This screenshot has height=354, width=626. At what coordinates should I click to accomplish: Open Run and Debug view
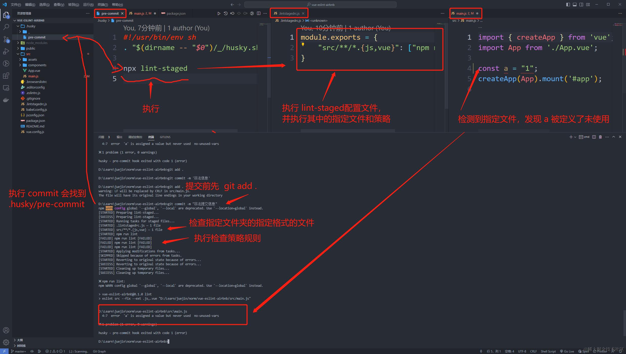6,51
